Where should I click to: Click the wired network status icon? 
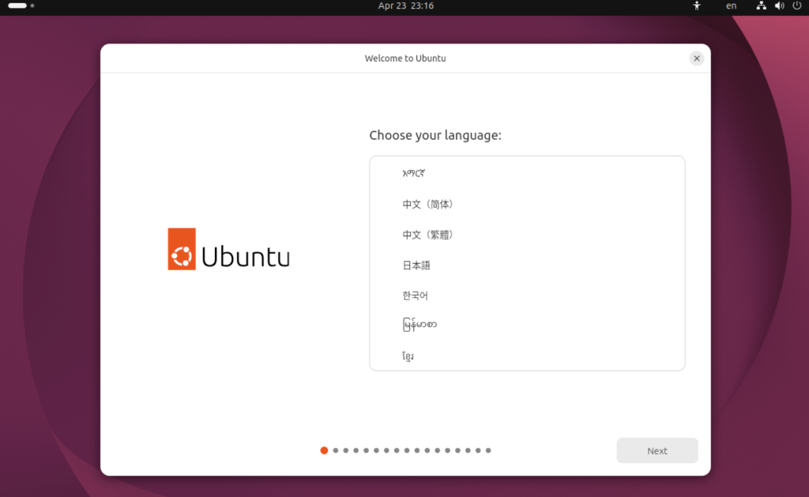point(762,6)
